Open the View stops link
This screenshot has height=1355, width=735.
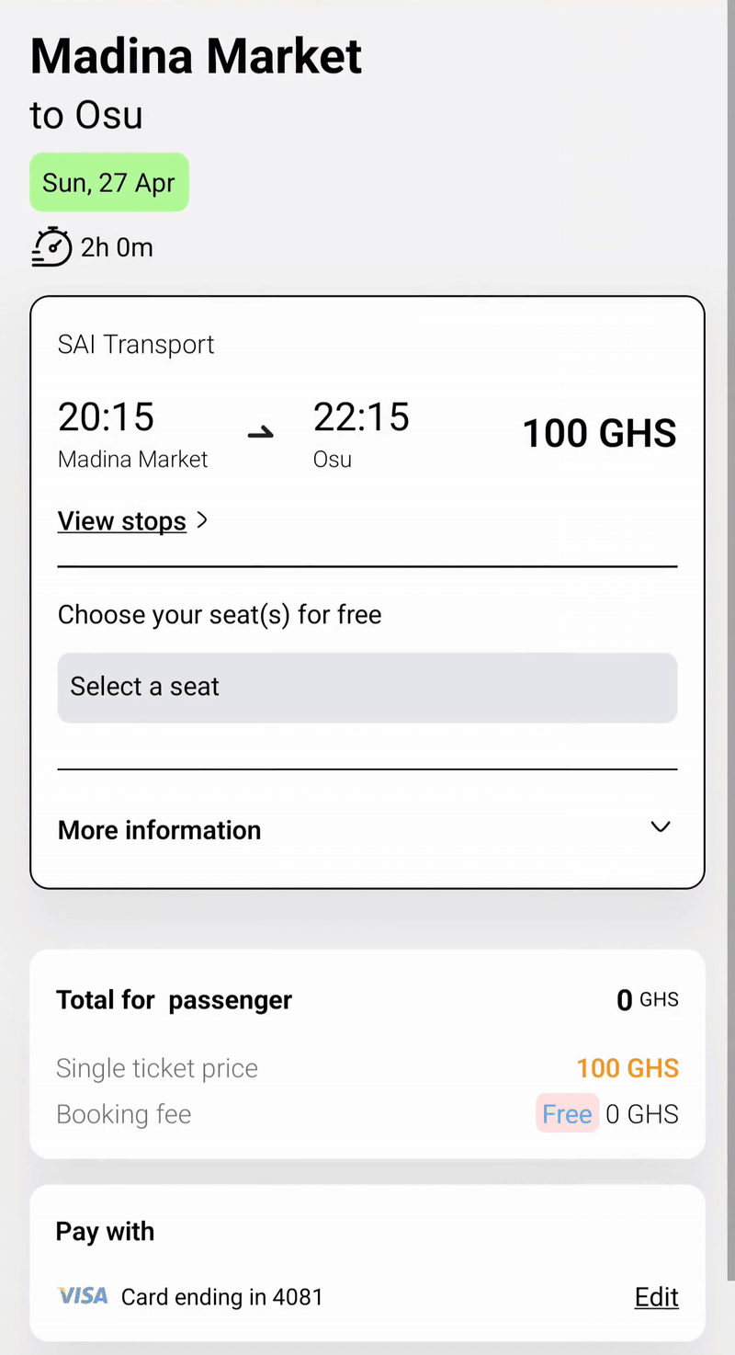[x=122, y=521]
